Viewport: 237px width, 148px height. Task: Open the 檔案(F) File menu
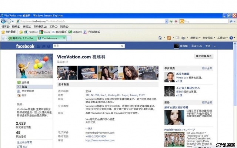6,27
